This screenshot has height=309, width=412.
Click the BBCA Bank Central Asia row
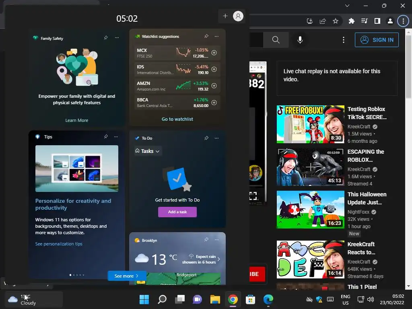pos(177,103)
